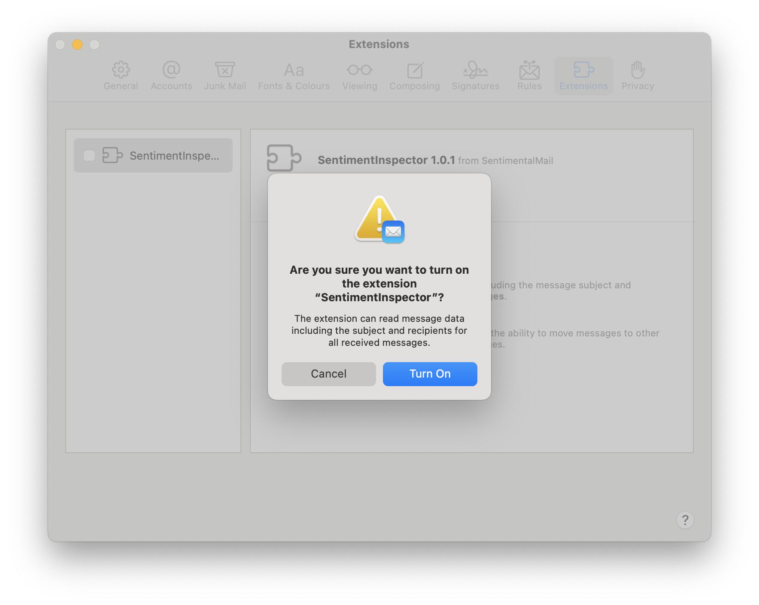
Task: Open the General preferences pane
Action: [x=121, y=76]
